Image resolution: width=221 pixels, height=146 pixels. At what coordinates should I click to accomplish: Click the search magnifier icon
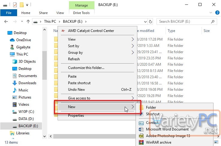coord(213,21)
